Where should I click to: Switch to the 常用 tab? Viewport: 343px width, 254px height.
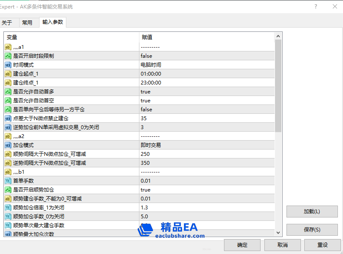point(27,23)
